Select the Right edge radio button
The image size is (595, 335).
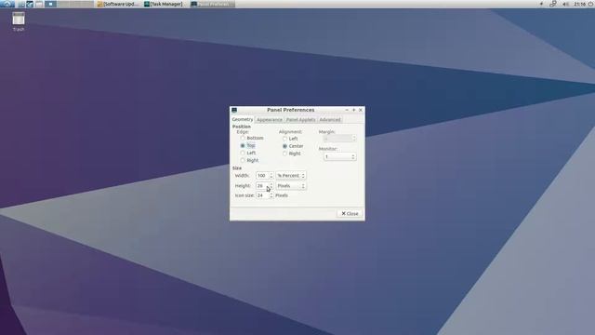pos(243,160)
